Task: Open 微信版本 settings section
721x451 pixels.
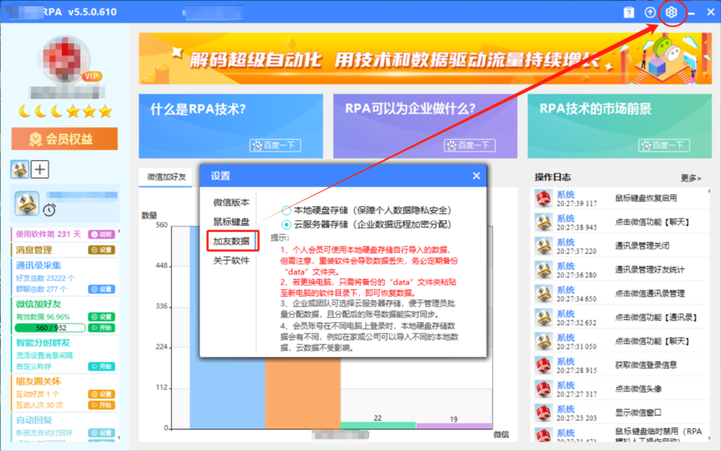Action: pyautogui.click(x=231, y=202)
